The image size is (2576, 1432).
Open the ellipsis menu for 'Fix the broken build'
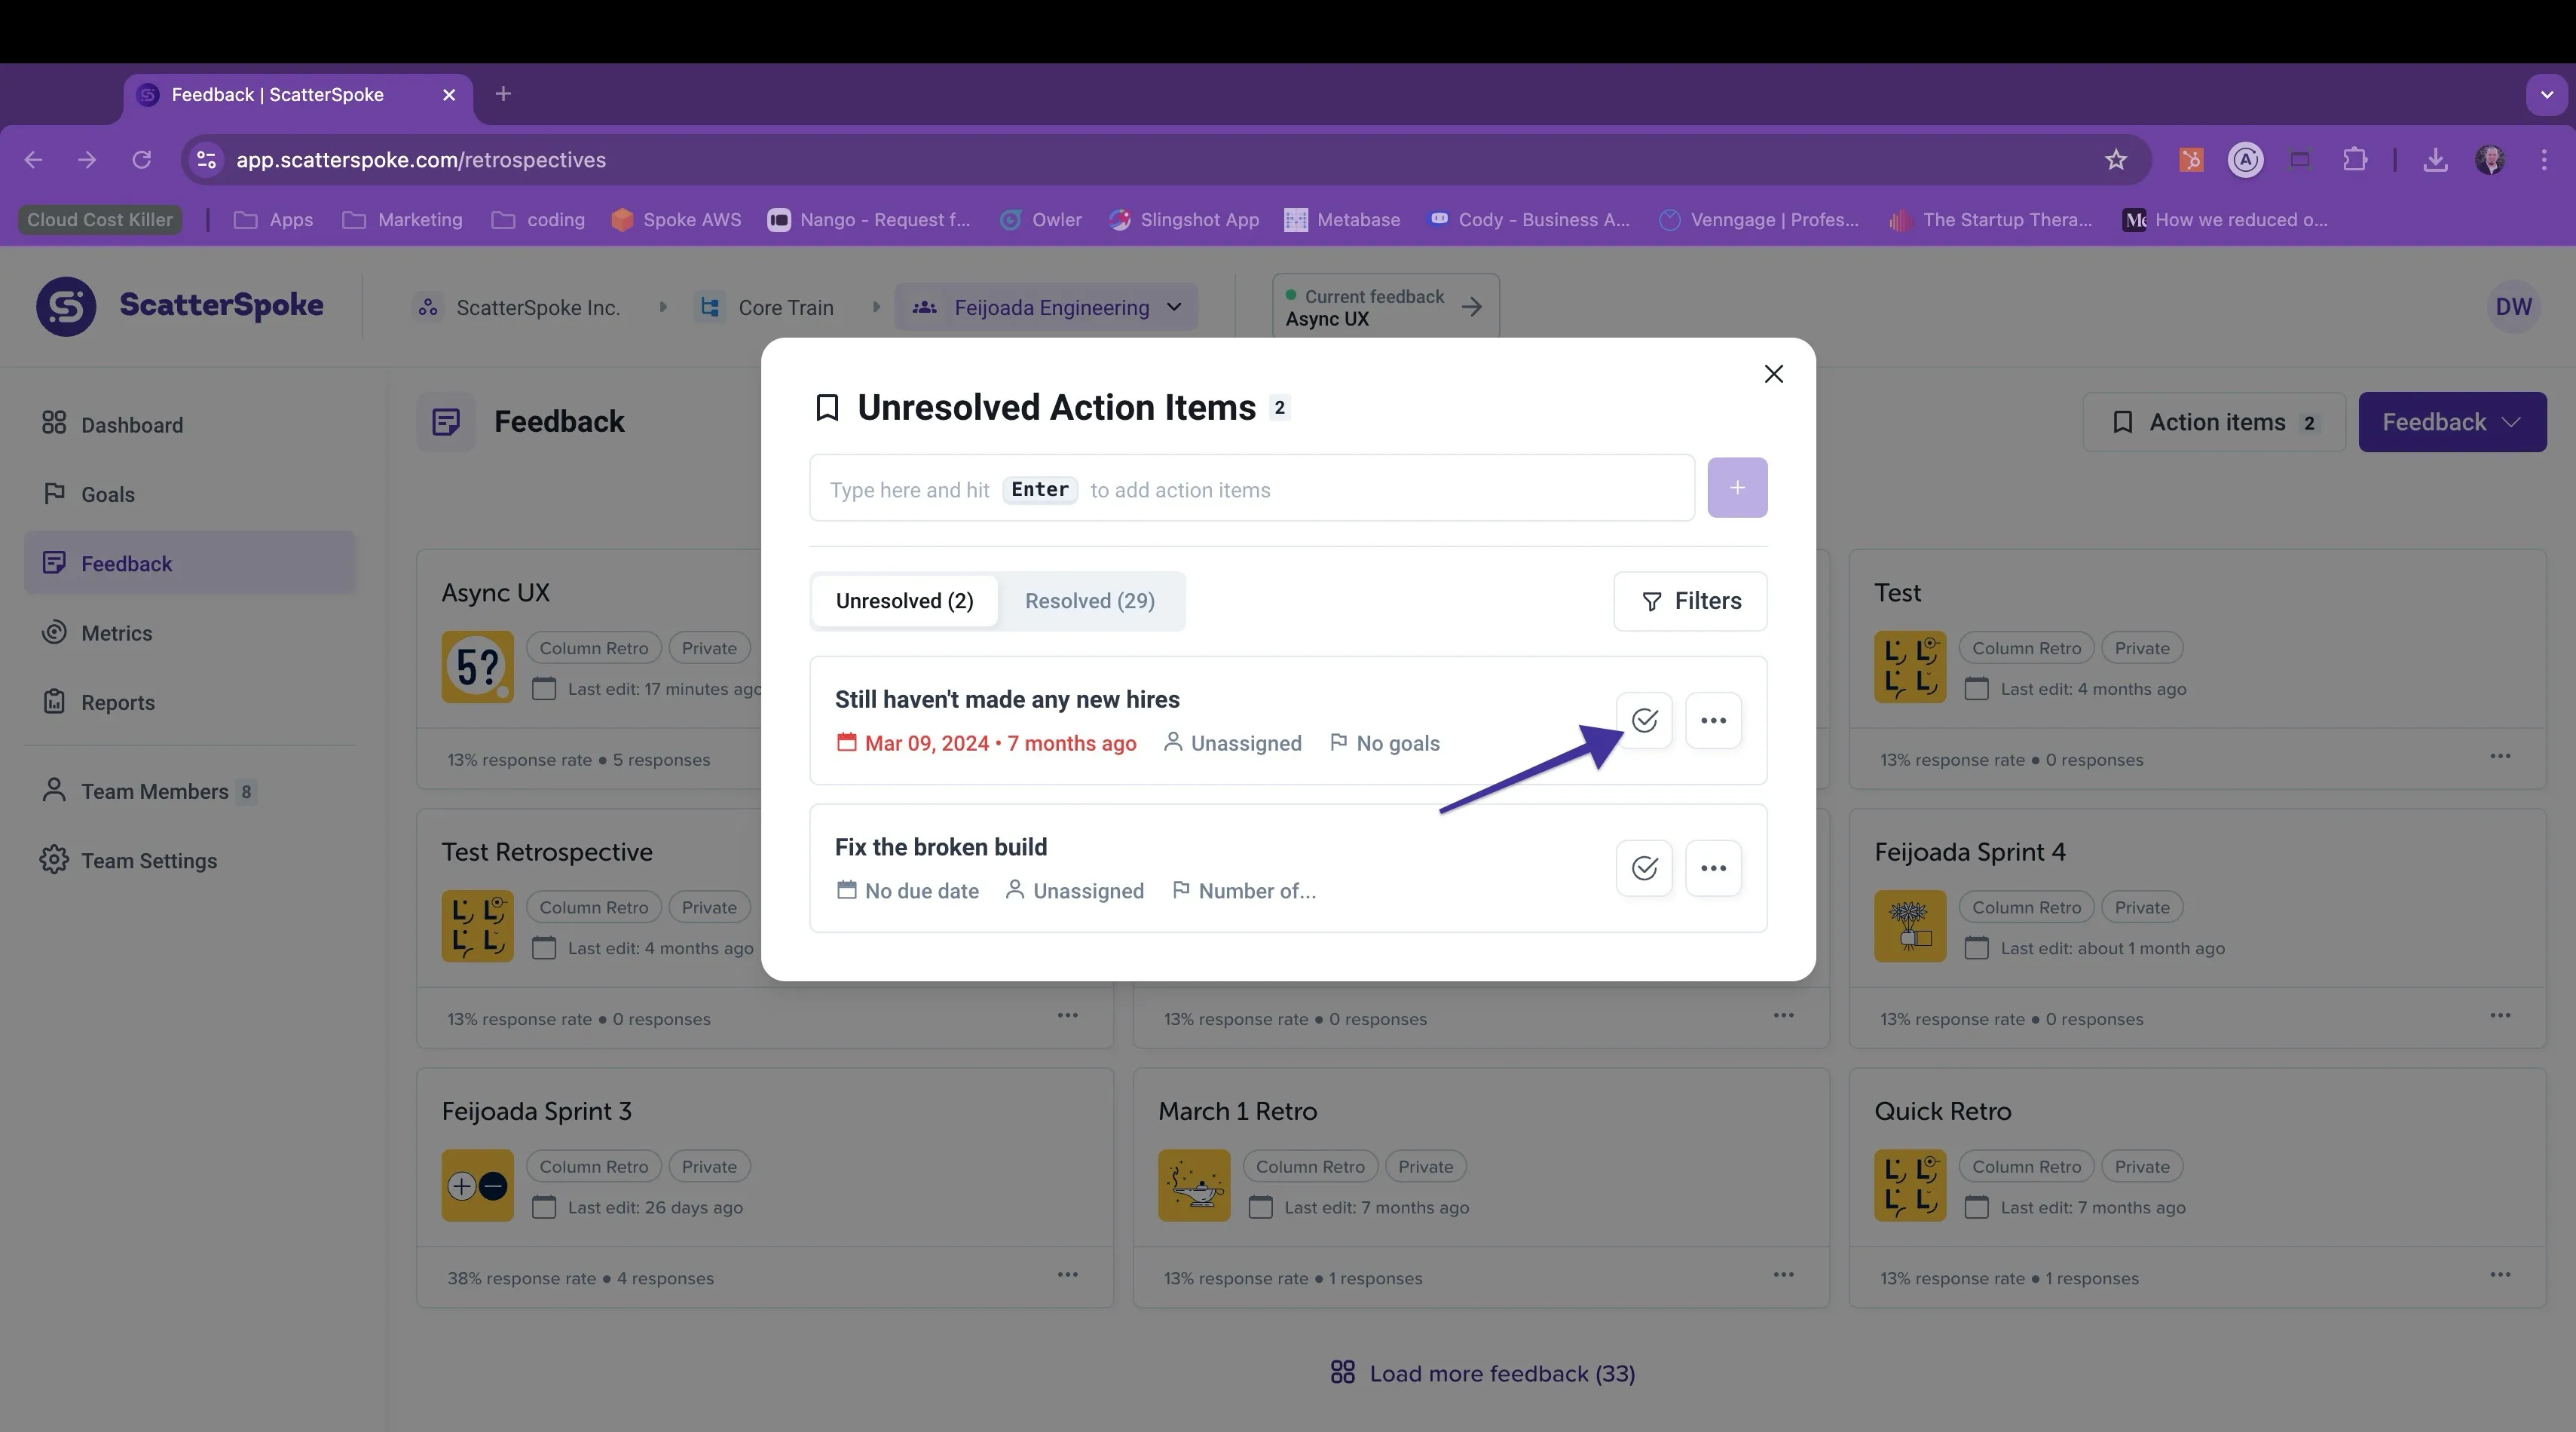(1713, 868)
